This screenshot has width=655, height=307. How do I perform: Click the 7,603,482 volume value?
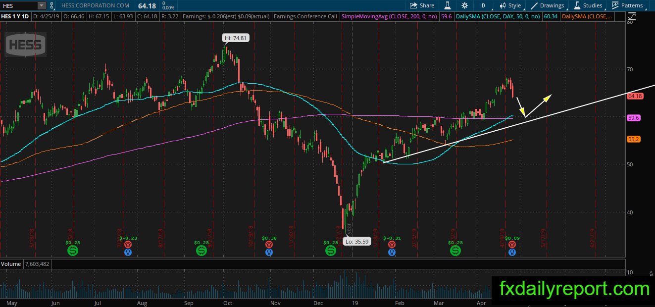(37, 264)
